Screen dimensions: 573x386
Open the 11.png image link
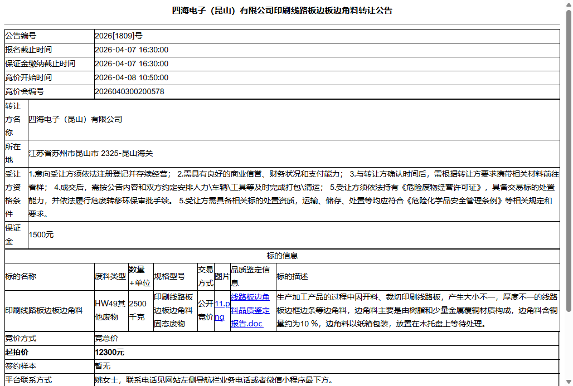tap(222, 310)
